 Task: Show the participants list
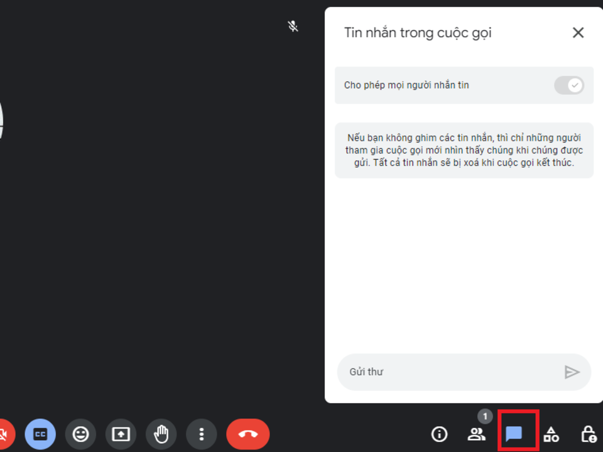coord(476,434)
